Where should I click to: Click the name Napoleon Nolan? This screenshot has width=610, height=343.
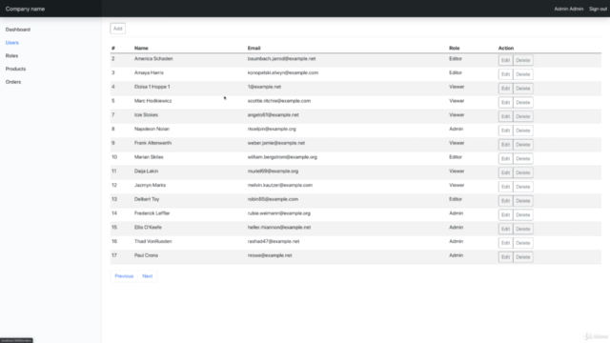tap(152, 129)
